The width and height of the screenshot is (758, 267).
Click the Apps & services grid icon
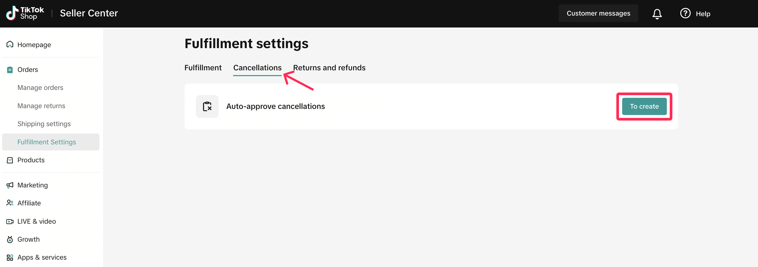tap(10, 257)
